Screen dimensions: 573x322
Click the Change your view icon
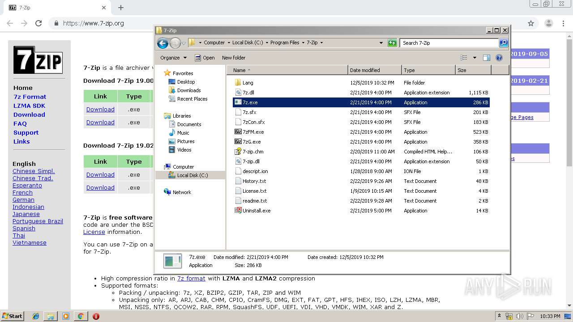[x=464, y=58]
